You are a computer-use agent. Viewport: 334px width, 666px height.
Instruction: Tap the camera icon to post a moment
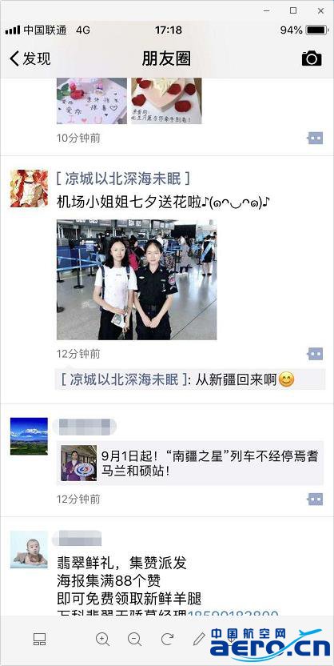click(x=312, y=58)
